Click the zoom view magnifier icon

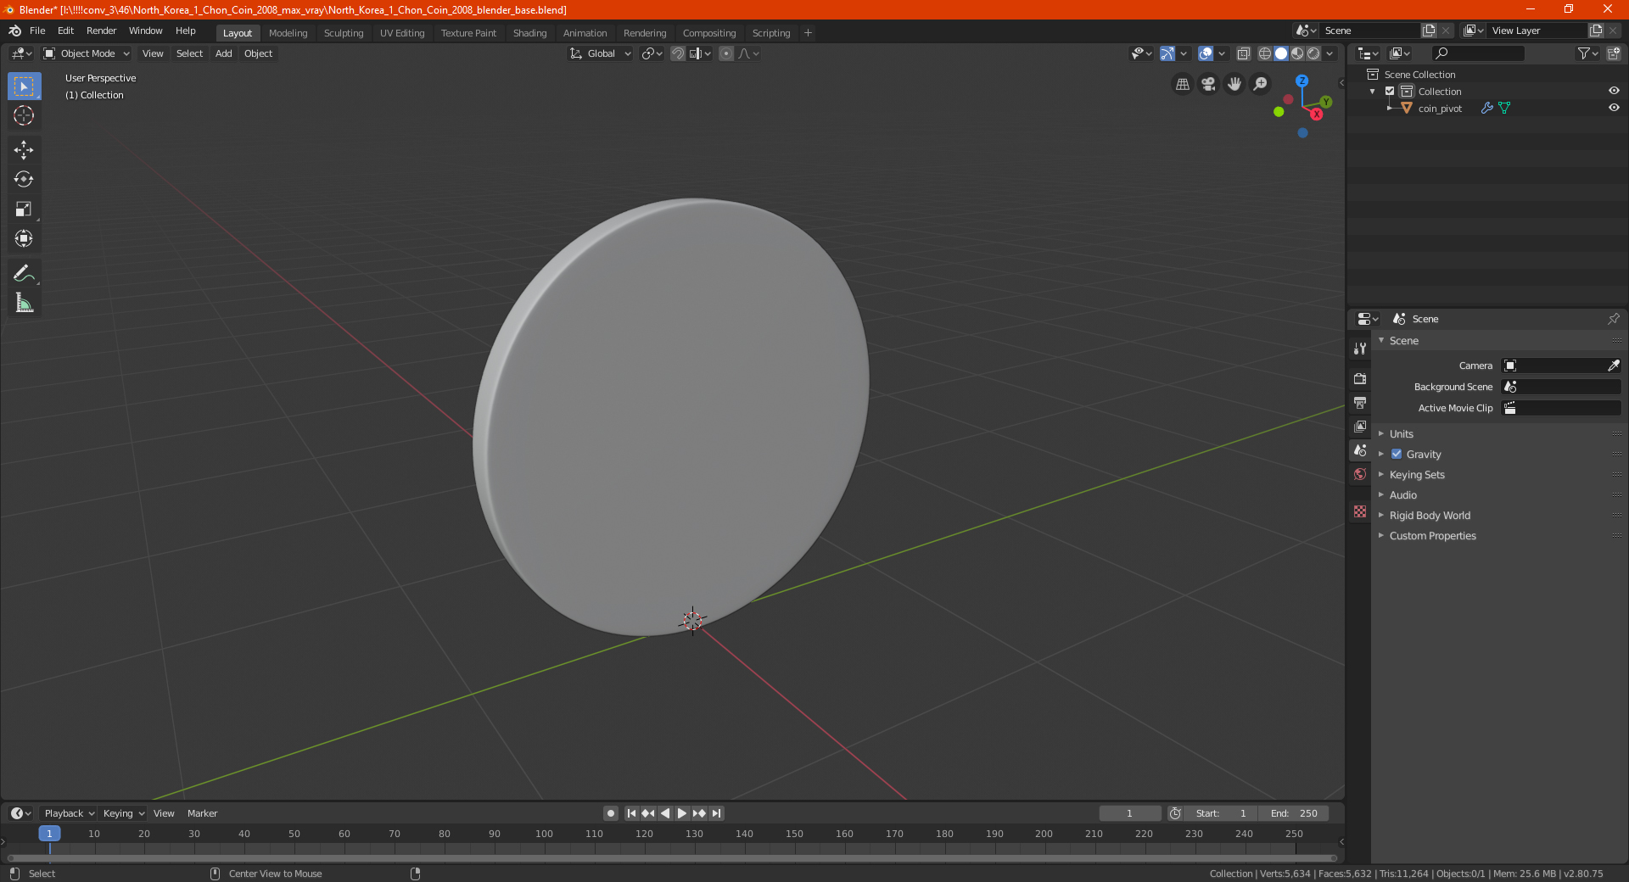coord(1261,84)
